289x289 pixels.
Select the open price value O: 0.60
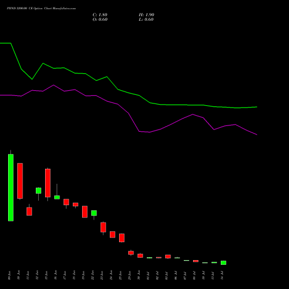coord(100,20)
